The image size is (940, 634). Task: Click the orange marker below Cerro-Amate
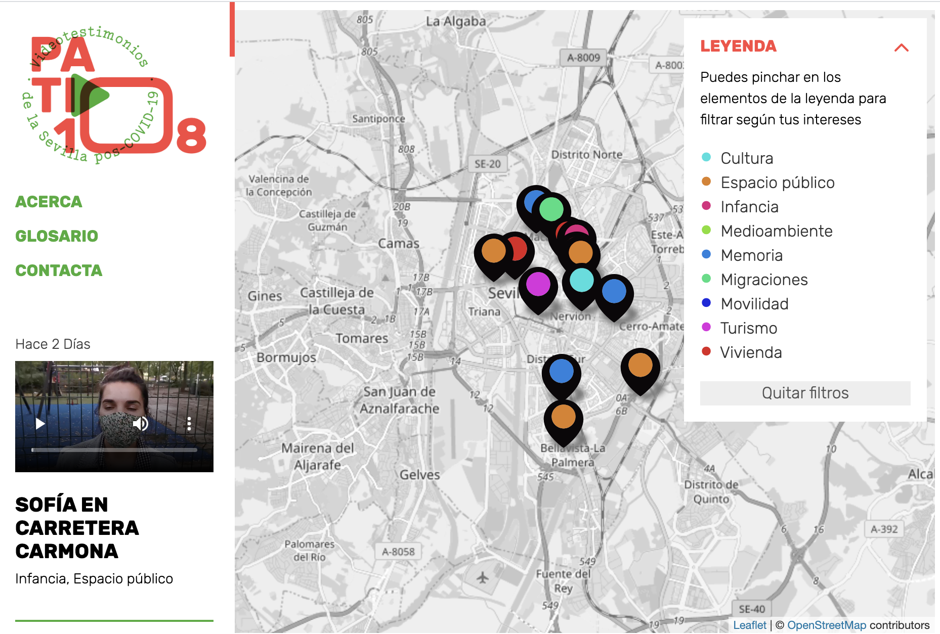640,366
